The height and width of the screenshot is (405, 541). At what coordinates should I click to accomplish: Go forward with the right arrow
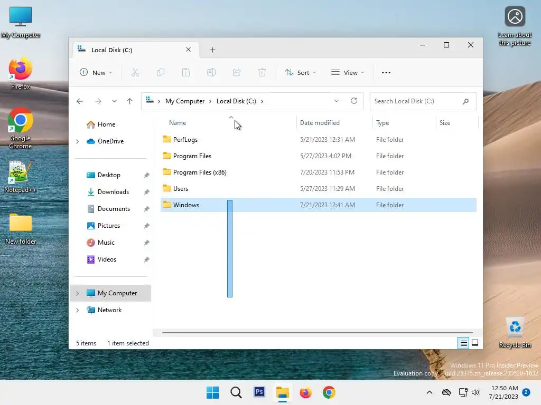(98, 101)
